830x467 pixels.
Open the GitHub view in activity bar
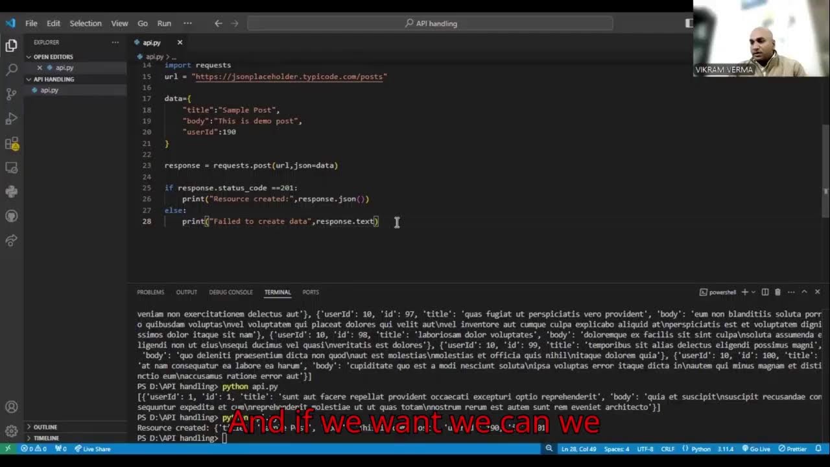11,216
